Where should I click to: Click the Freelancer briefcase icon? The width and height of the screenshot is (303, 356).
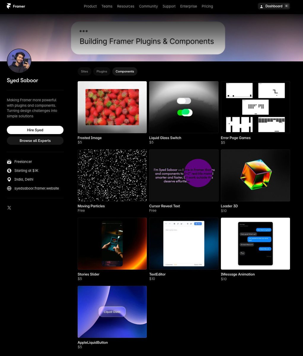pos(9,162)
